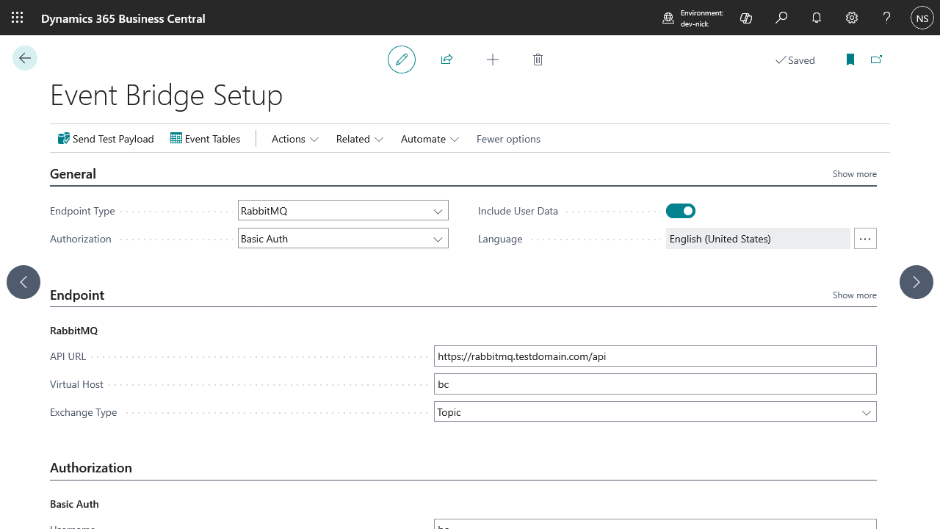Click Show more in Endpoint section
Viewport: 940px width, 529px height.
click(x=854, y=295)
